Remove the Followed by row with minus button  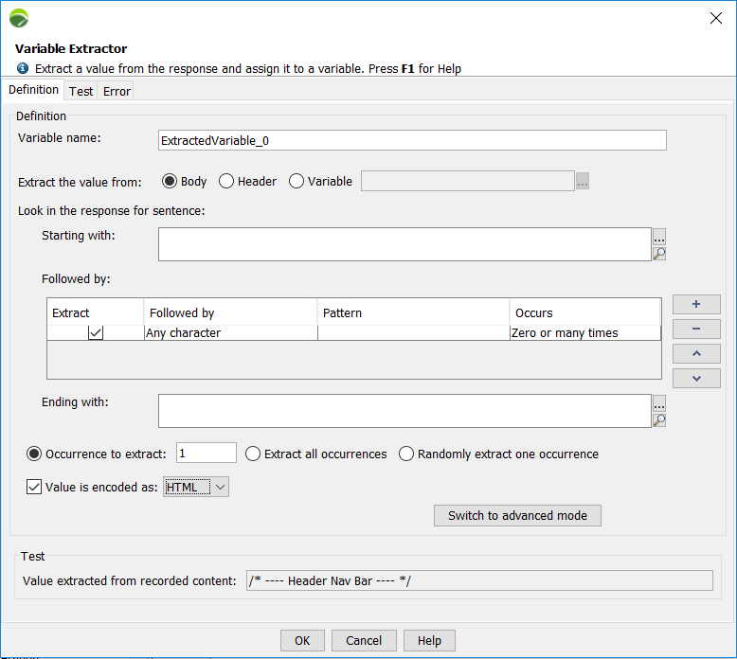[x=696, y=329]
